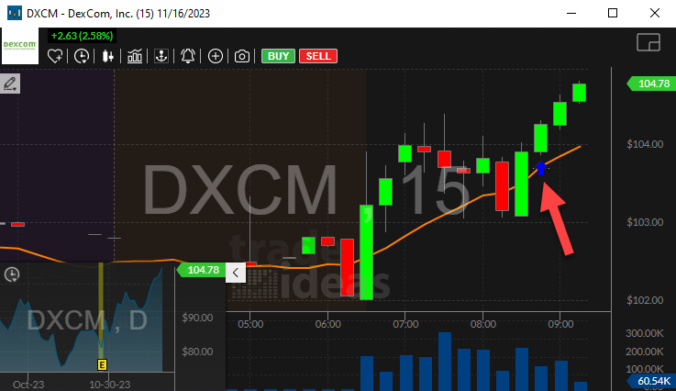Viewport: 676px width, 391px height.
Task: Click the Dexcom company logo
Action: (19, 46)
